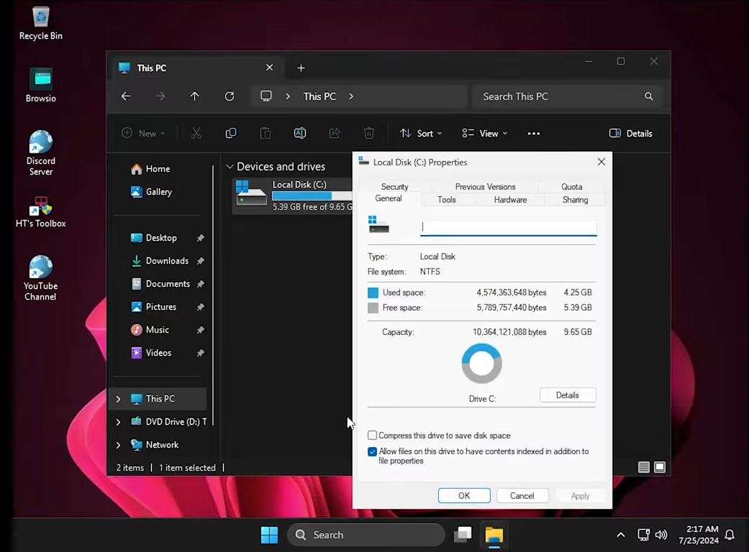The width and height of the screenshot is (749, 552).
Task: Click the drive label text field
Action: click(x=508, y=227)
